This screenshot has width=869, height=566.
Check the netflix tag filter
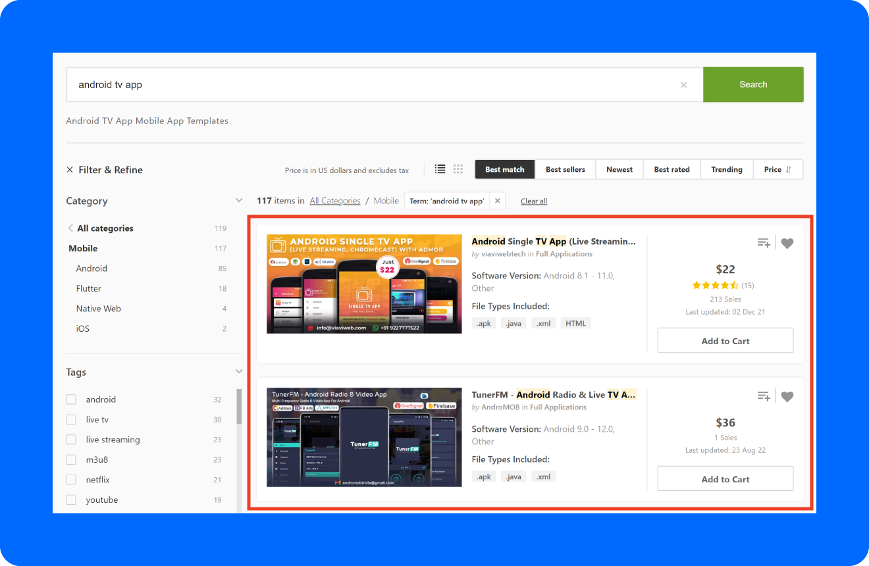pos(71,480)
